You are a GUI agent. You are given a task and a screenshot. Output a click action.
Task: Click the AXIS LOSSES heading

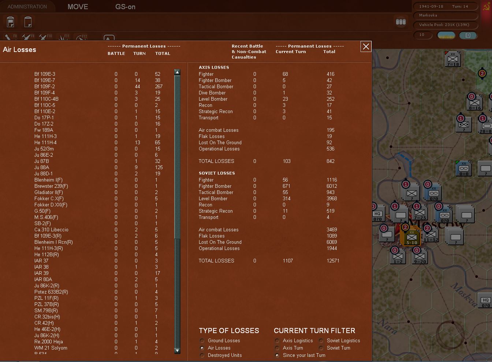[214, 67]
